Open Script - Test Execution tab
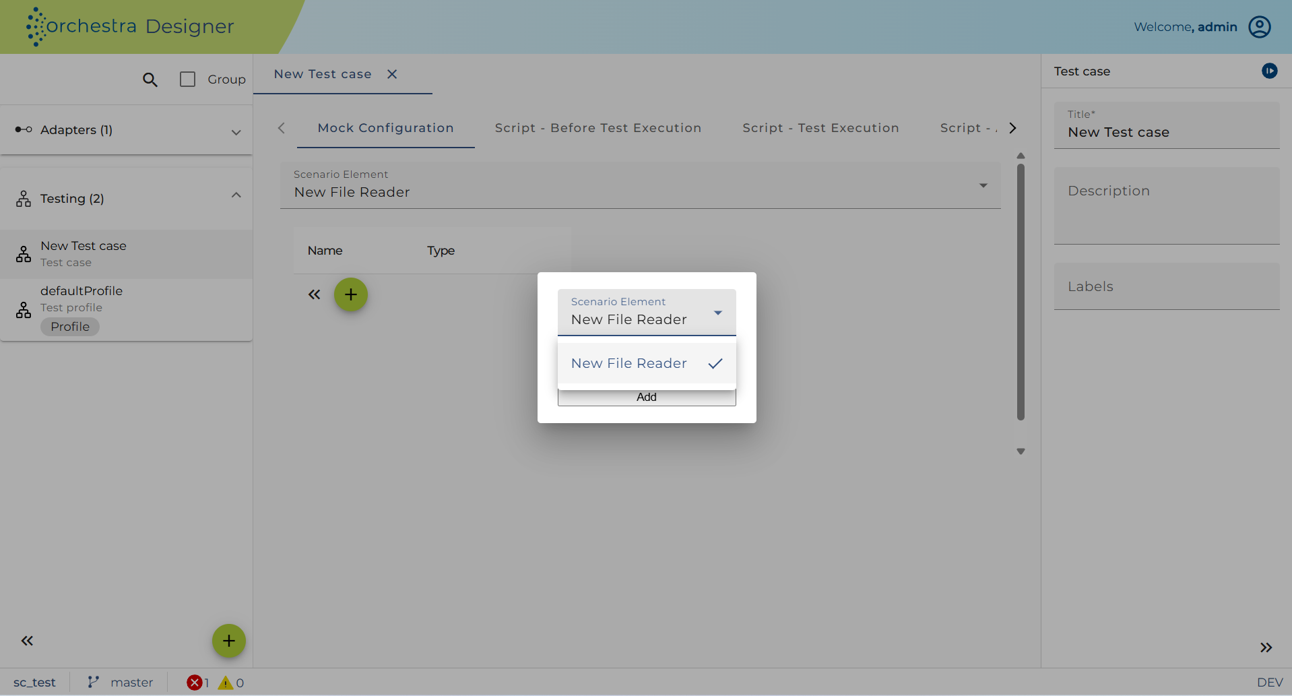 pos(820,128)
